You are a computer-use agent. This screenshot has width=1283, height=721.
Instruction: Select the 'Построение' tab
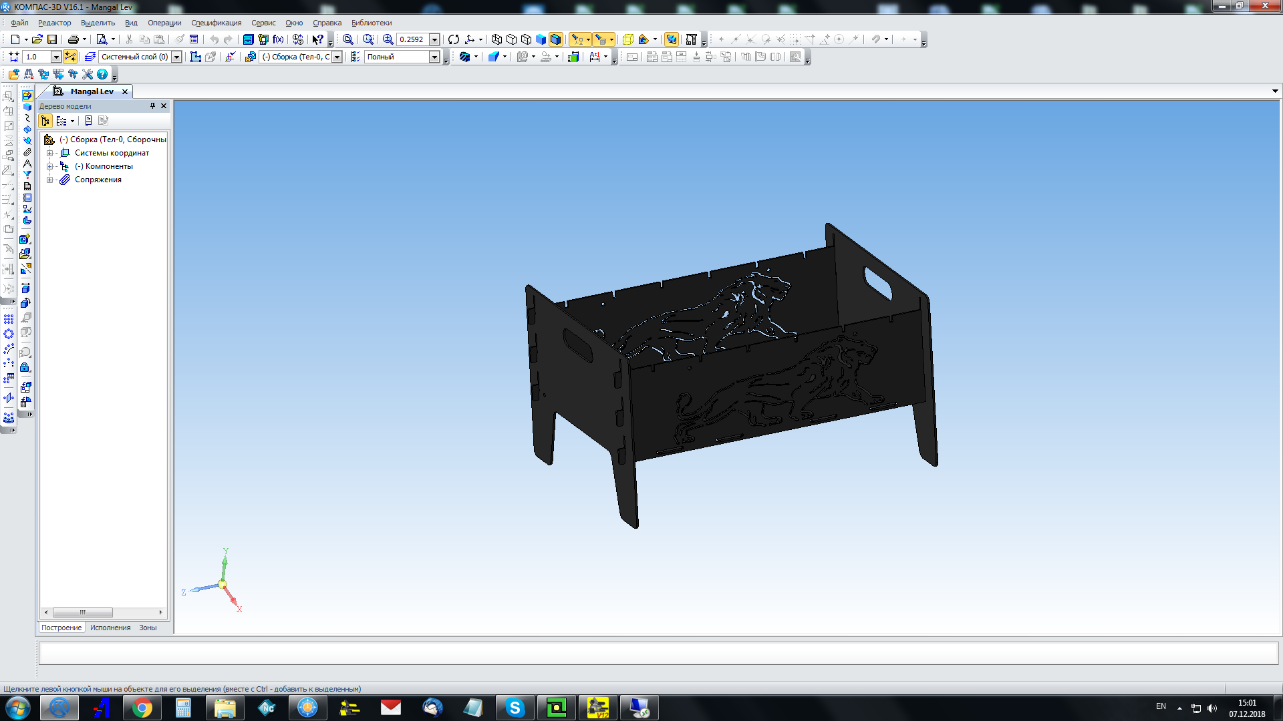(61, 628)
